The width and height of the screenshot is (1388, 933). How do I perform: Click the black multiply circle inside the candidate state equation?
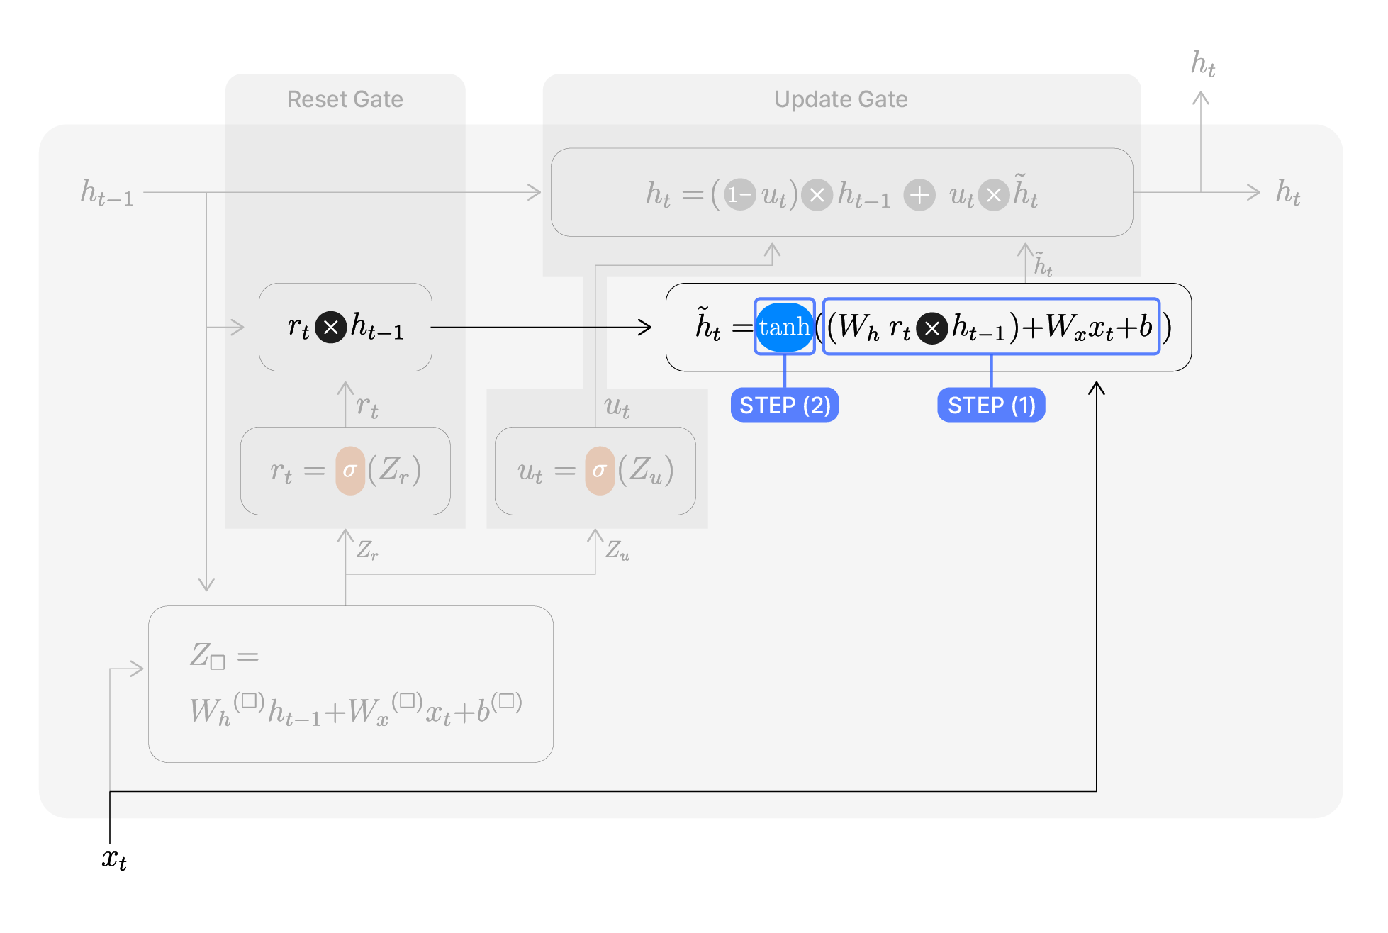click(932, 328)
